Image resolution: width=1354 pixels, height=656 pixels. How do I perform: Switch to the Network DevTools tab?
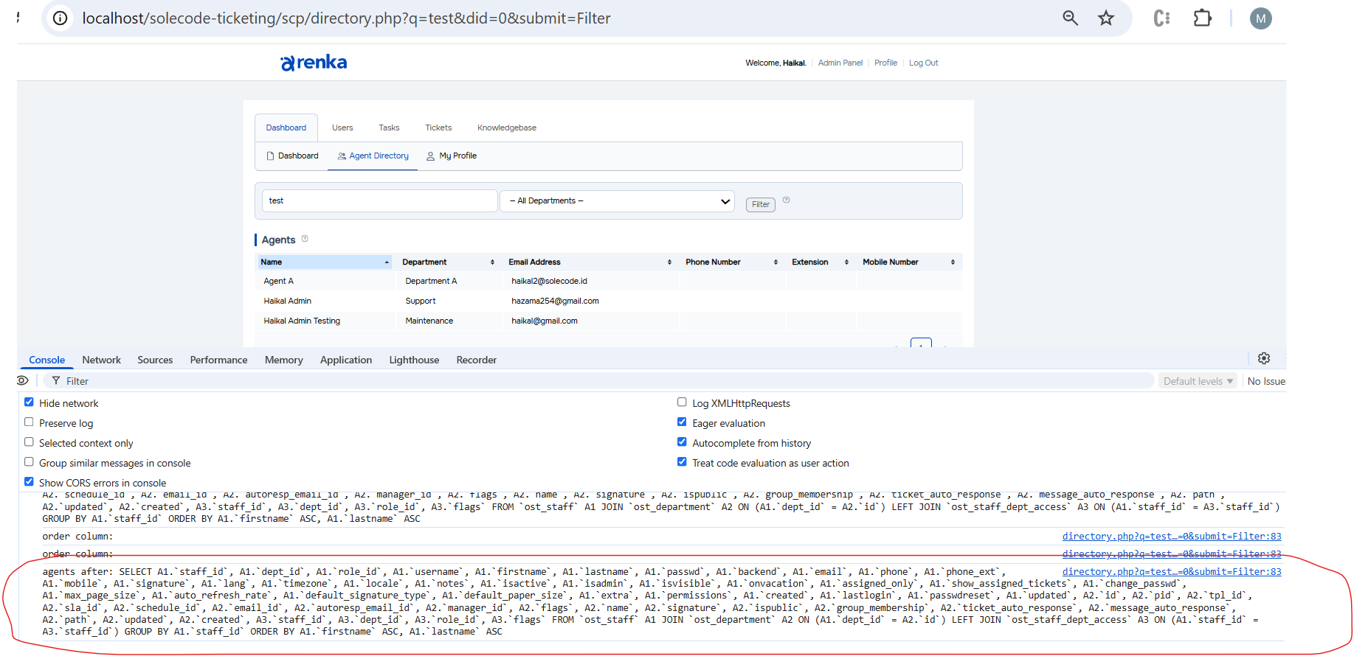[x=101, y=360]
